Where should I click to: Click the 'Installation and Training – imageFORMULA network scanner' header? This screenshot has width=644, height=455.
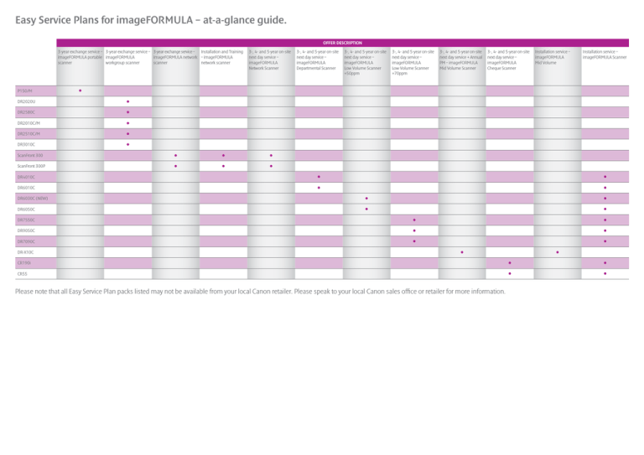coord(223,58)
